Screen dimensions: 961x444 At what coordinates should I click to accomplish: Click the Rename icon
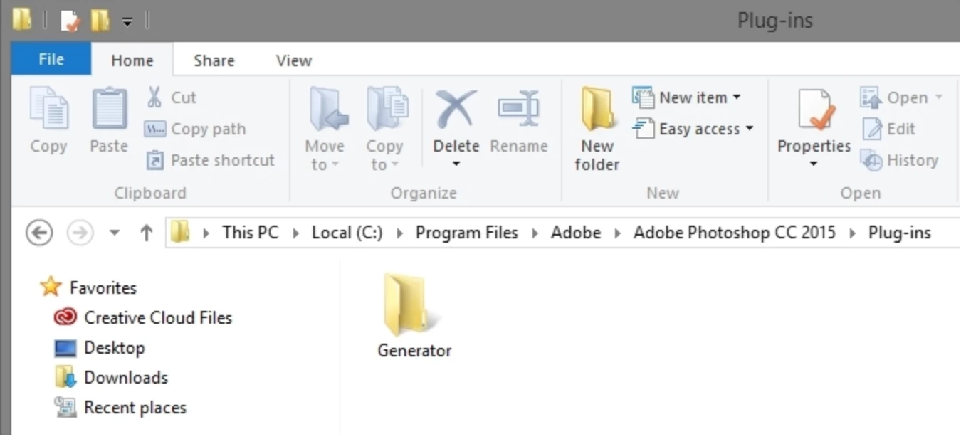(519, 109)
